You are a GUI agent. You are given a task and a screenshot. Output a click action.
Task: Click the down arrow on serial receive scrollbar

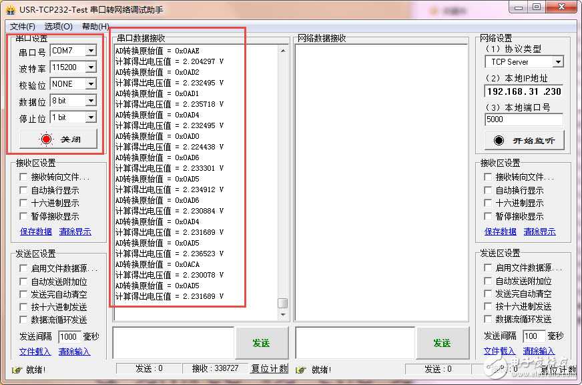click(283, 314)
